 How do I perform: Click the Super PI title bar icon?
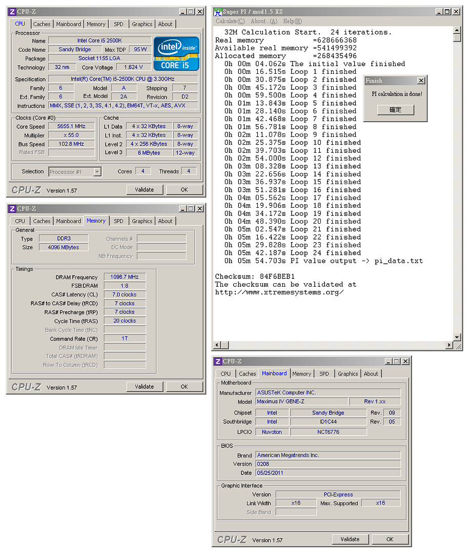217,12
